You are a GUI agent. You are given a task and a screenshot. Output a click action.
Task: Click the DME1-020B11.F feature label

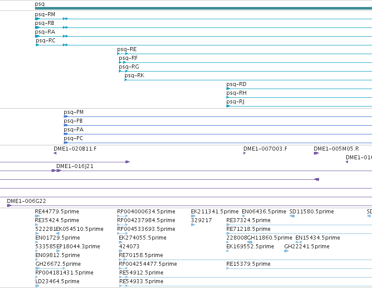tap(75, 149)
